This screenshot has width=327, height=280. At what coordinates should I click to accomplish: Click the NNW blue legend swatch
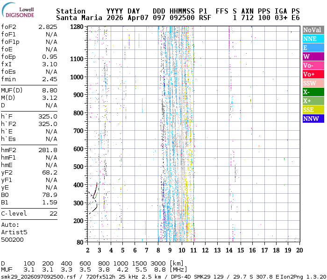(x=312, y=119)
